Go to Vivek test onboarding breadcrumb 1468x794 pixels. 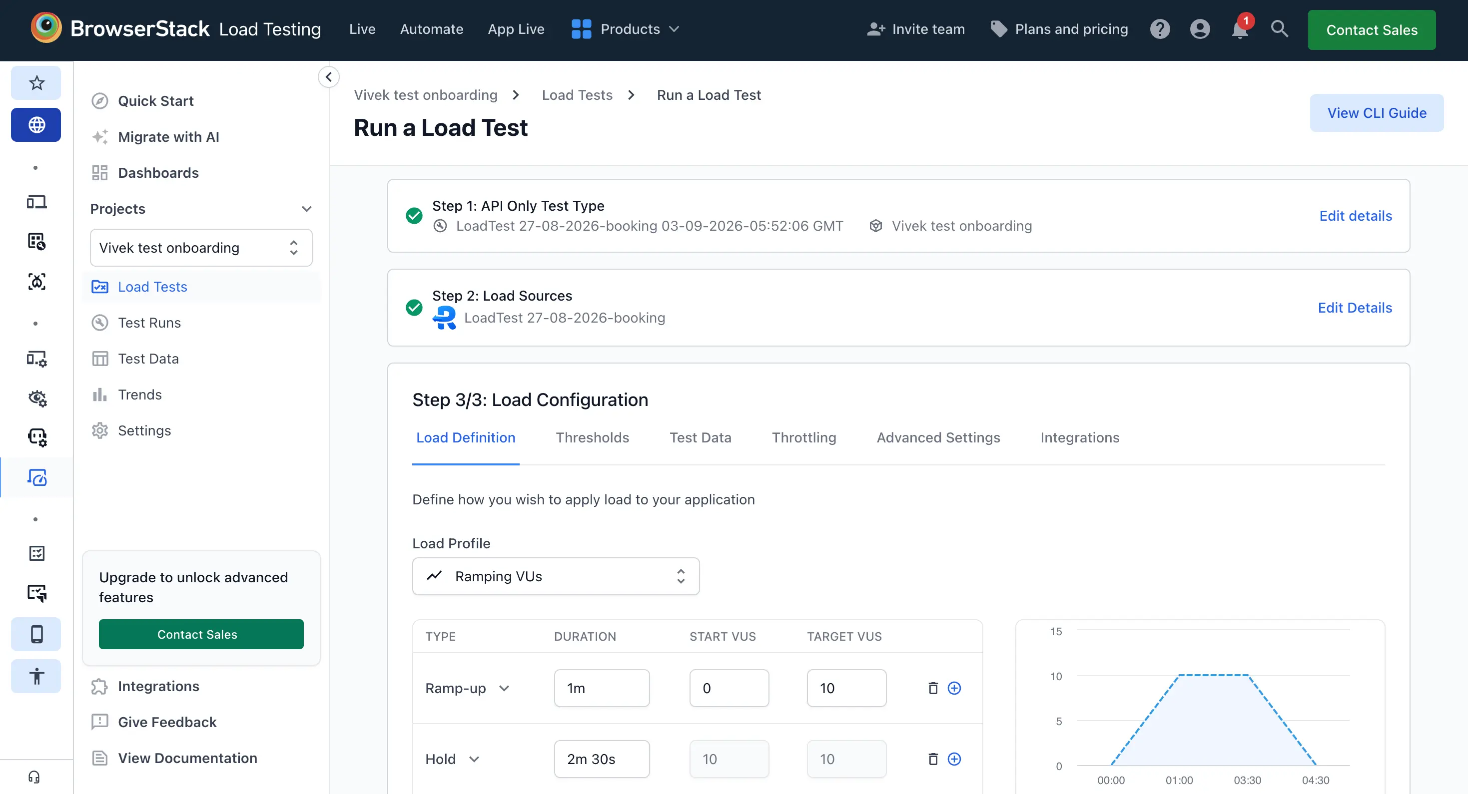click(x=426, y=95)
